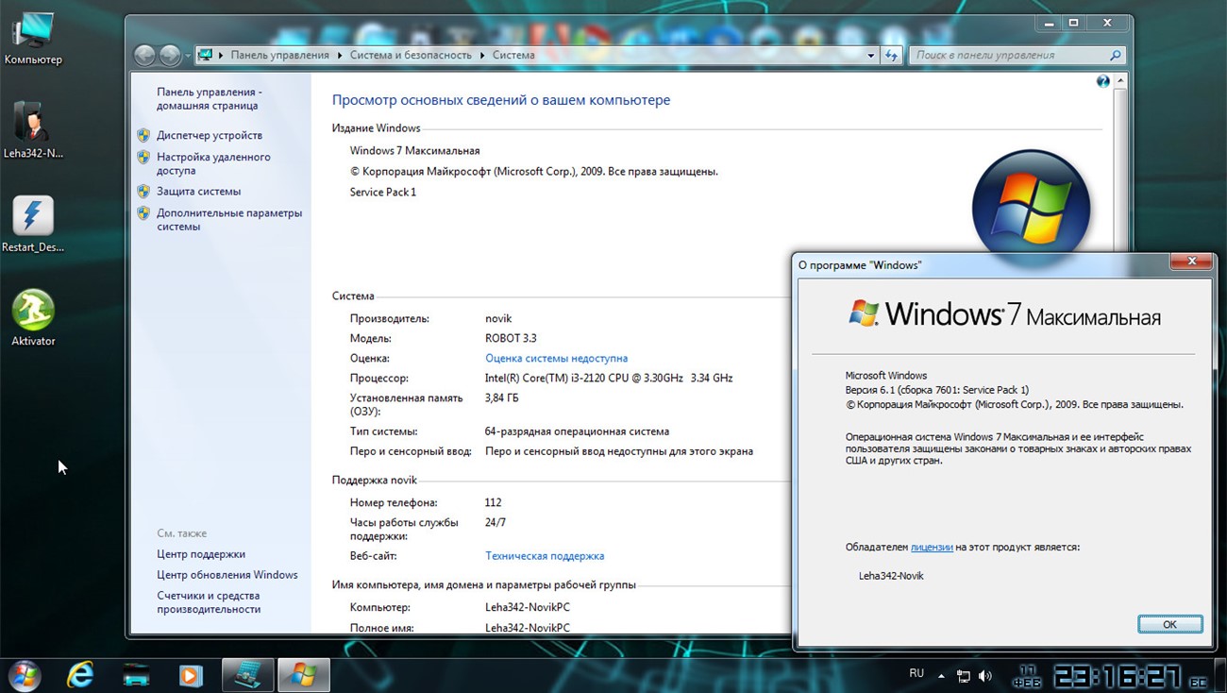1227x693 pixels.
Task: Click shield icon next to Защита системы
Action: click(x=143, y=192)
